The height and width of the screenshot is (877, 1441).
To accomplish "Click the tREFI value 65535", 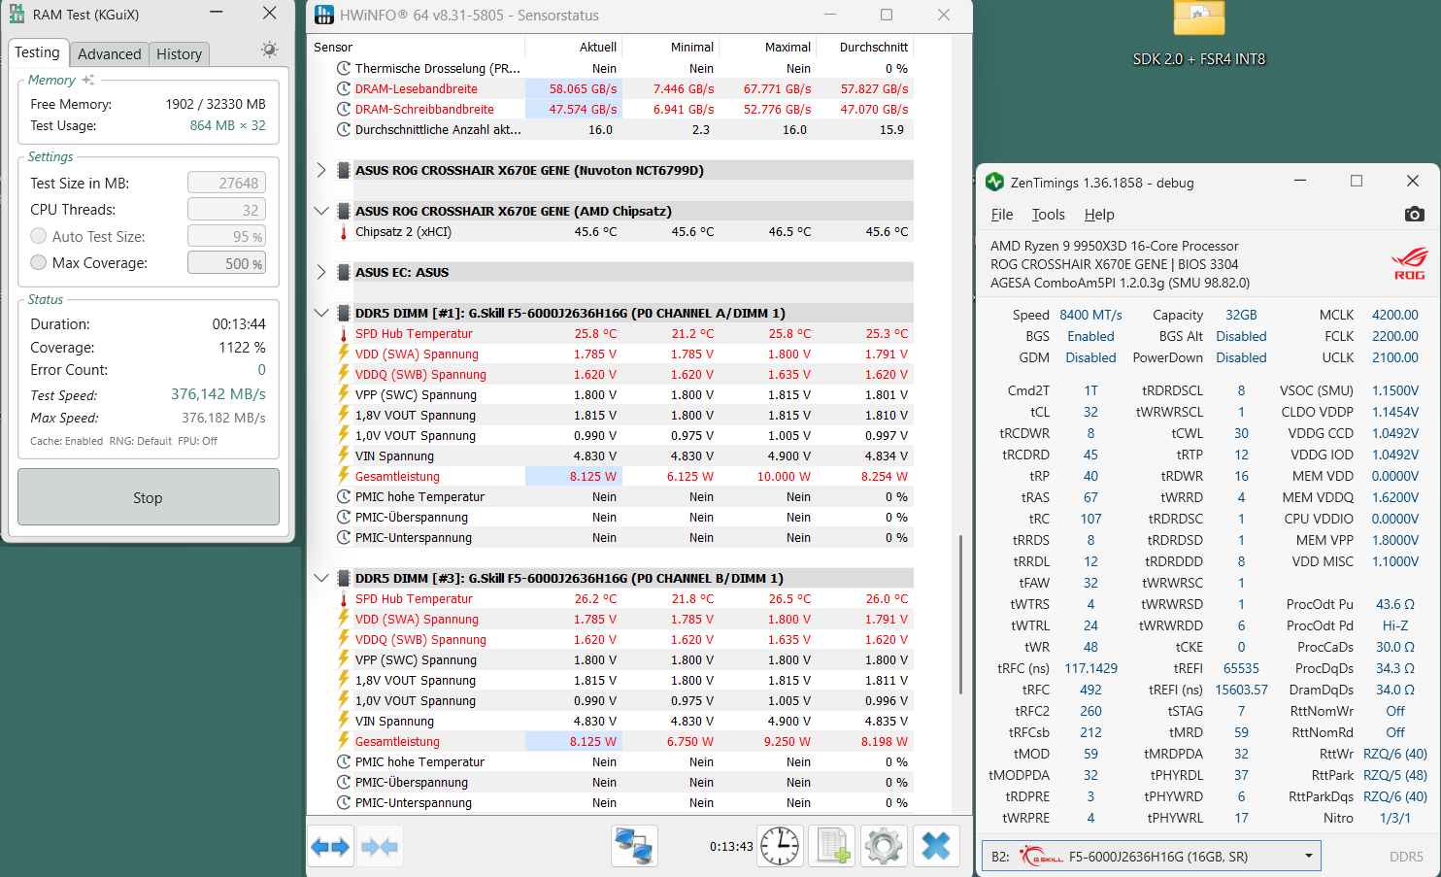I will point(1241,668).
